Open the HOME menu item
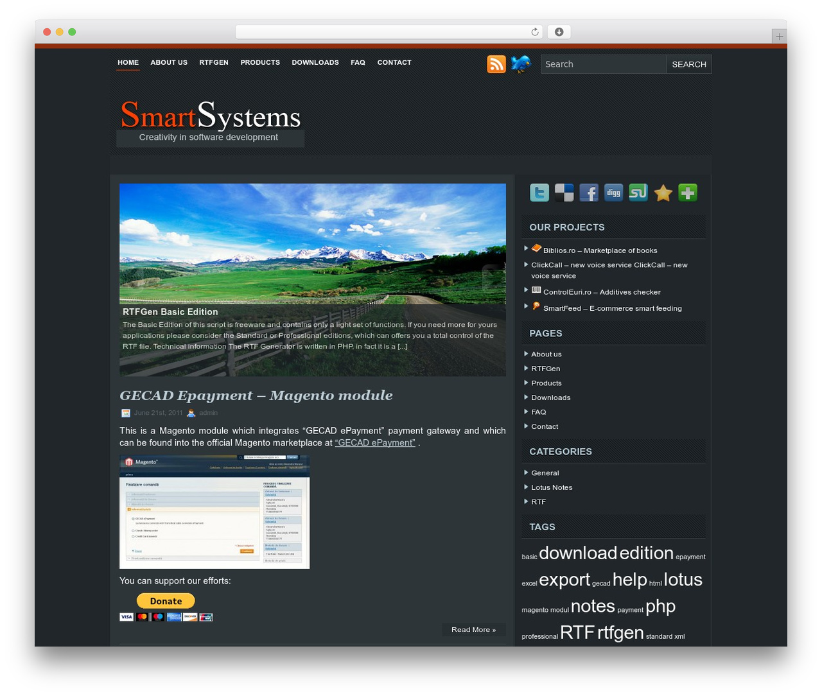The image size is (822, 696). 128,62
